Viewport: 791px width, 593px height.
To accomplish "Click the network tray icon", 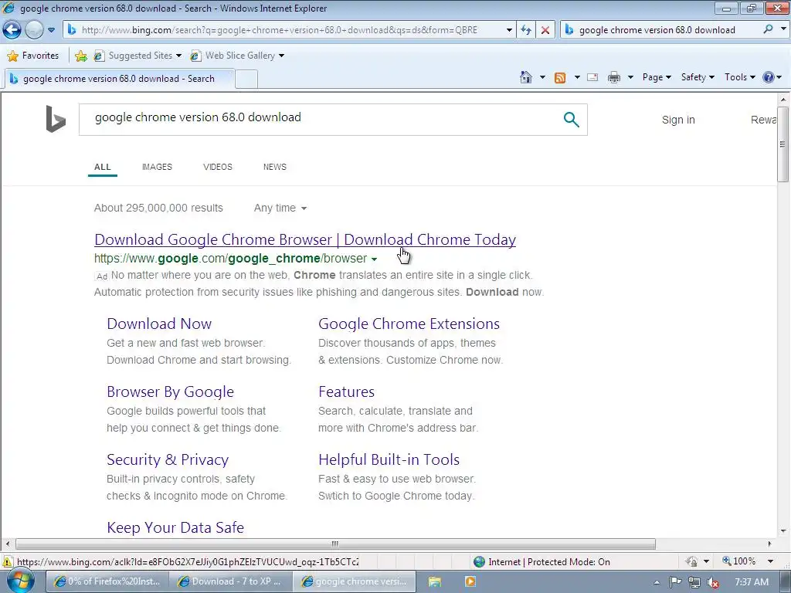I will point(694,582).
